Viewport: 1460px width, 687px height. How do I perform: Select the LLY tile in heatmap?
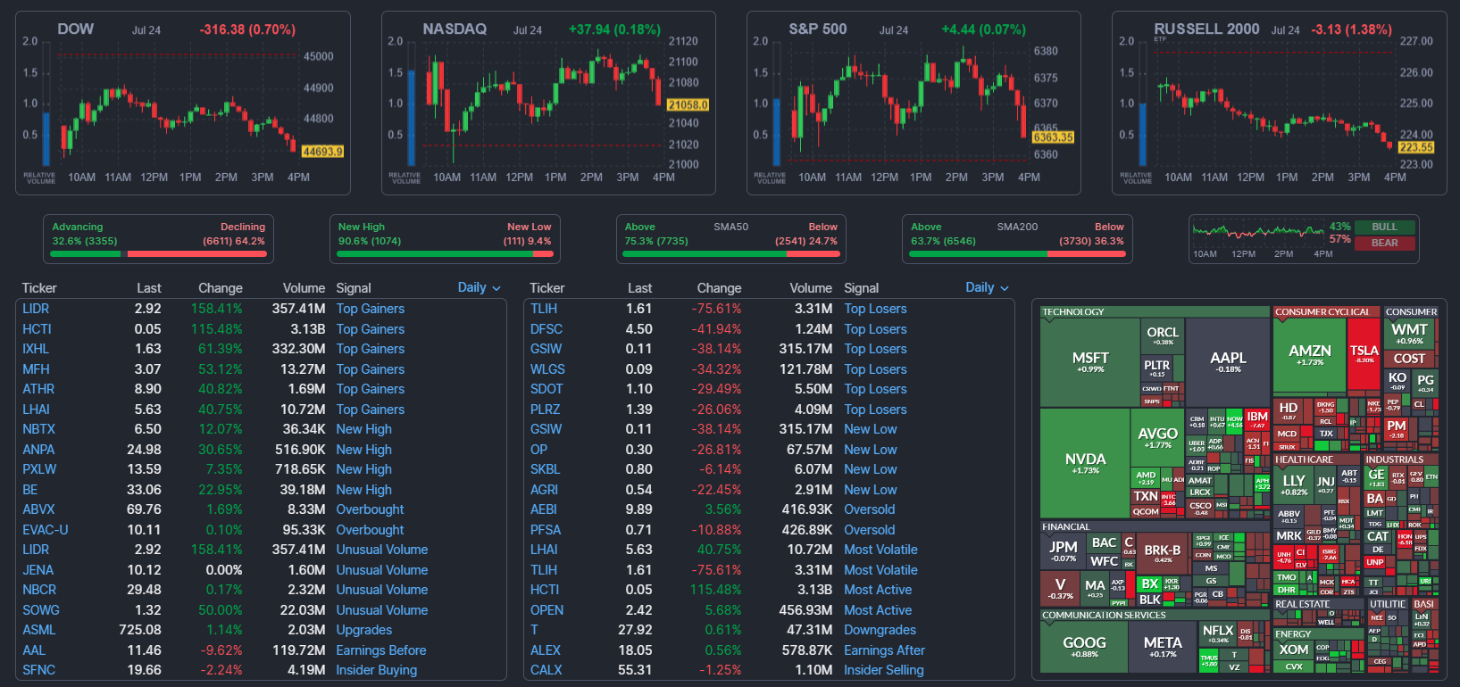coord(1294,484)
